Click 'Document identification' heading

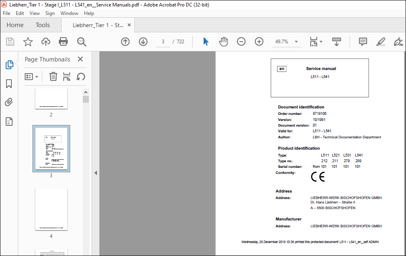(x=301, y=107)
